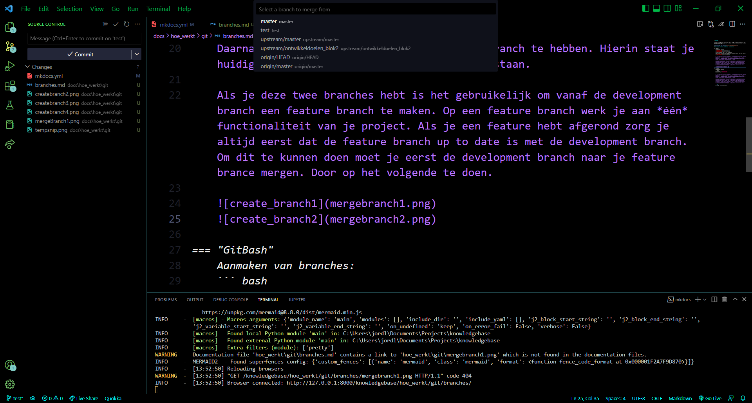Viewport: 752px width, 403px height.
Task: Close the bottom panel
Action: click(x=745, y=299)
